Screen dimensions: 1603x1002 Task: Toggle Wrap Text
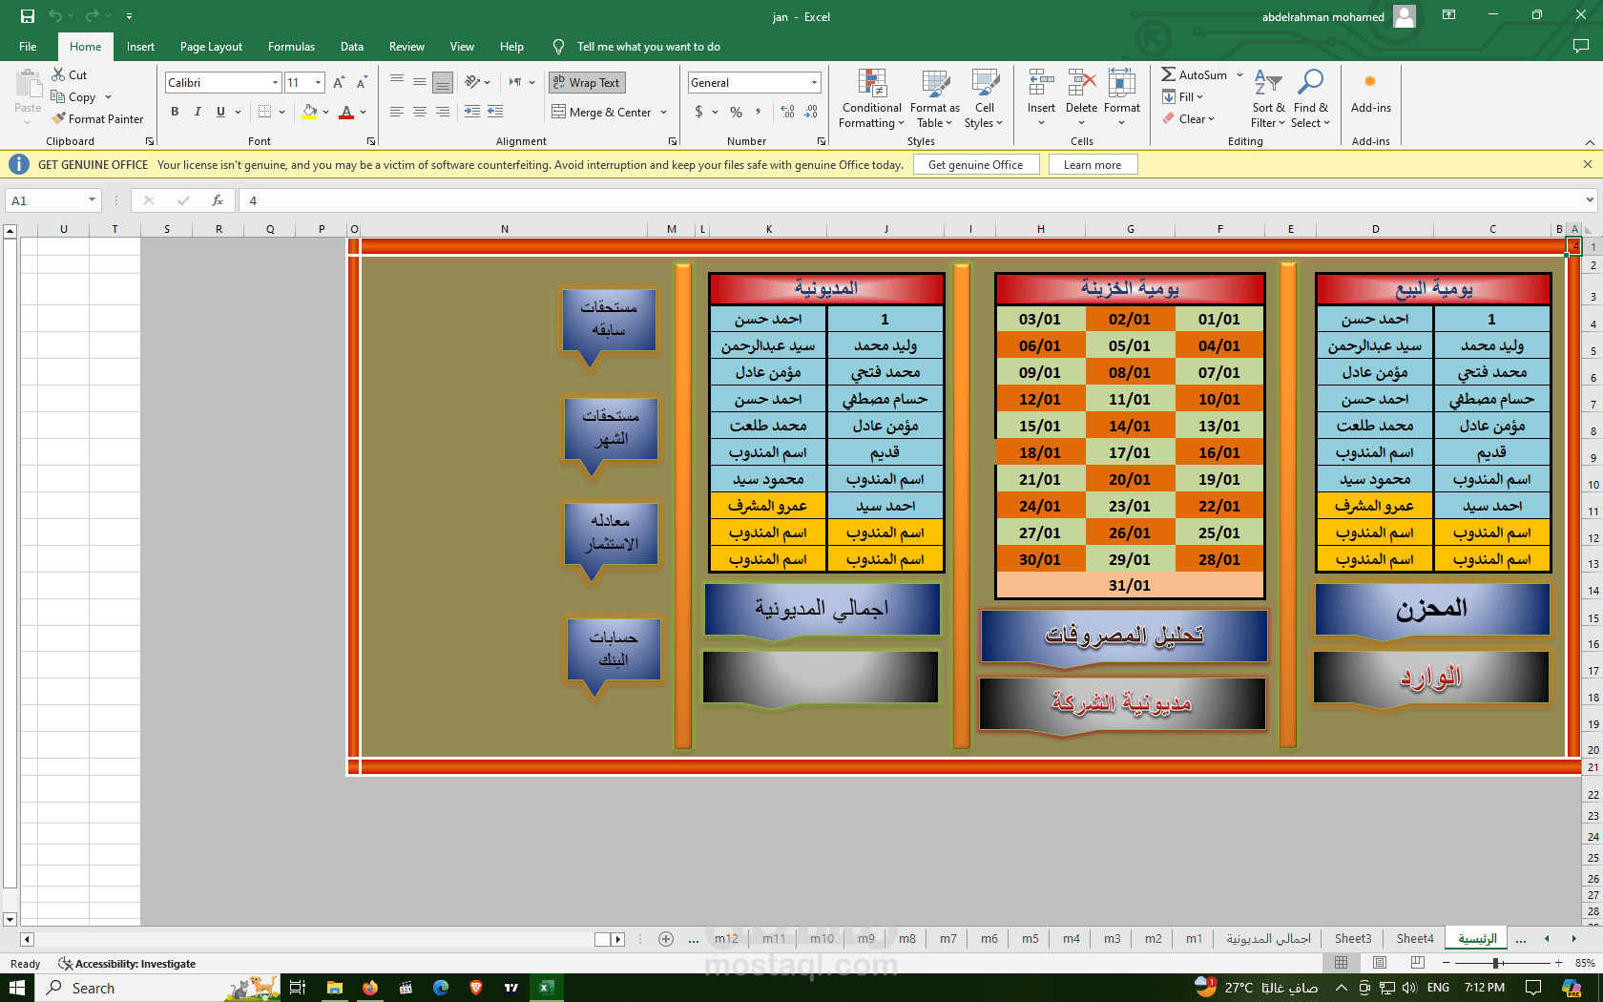587,83
